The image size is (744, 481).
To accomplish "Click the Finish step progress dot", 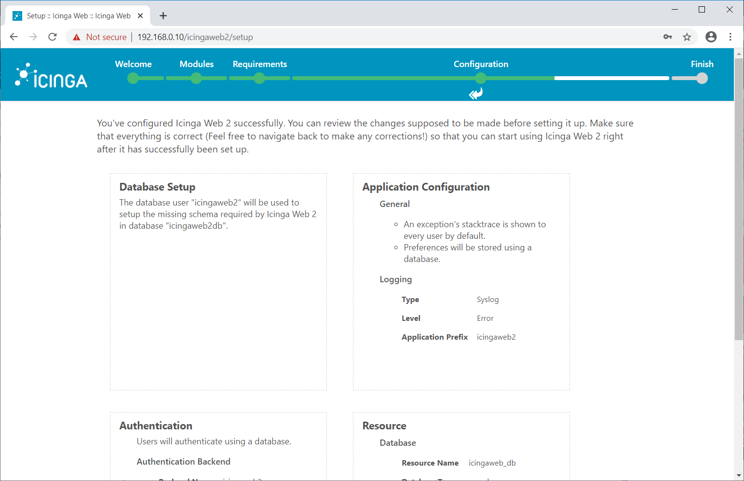I will [x=702, y=78].
